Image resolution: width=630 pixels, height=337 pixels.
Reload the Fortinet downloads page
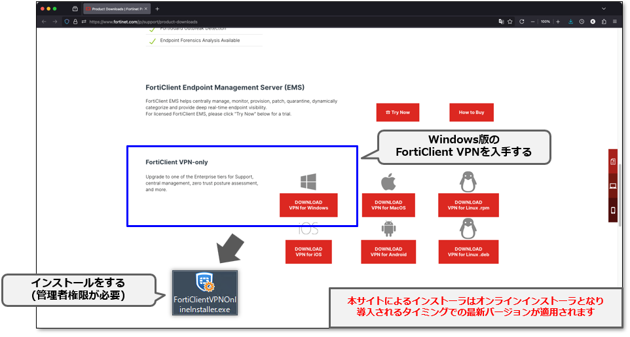521,22
